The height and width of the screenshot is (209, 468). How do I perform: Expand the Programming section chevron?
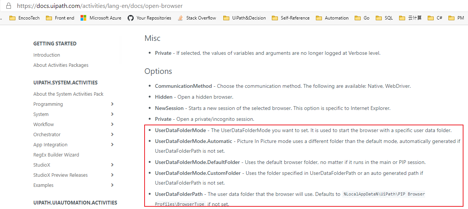click(112, 104)
